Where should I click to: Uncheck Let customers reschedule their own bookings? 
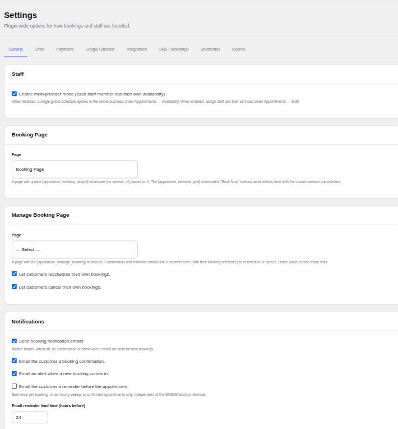(x=14, y=273)
